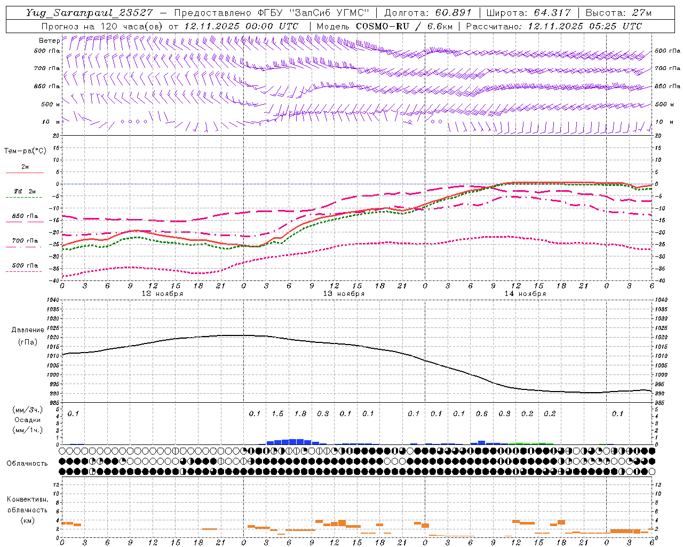Select the Конвективн. convective cloud label

pyautogui.click(x=28, y=499)
